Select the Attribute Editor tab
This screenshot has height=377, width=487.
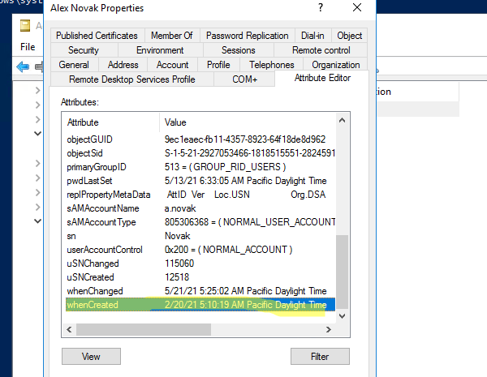click(322, 78)
